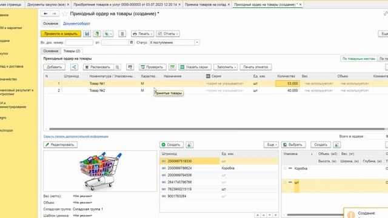The height and width of the screenshot is (218, 388).
Task: Open the Документооборот link
Action: point(76,24)
